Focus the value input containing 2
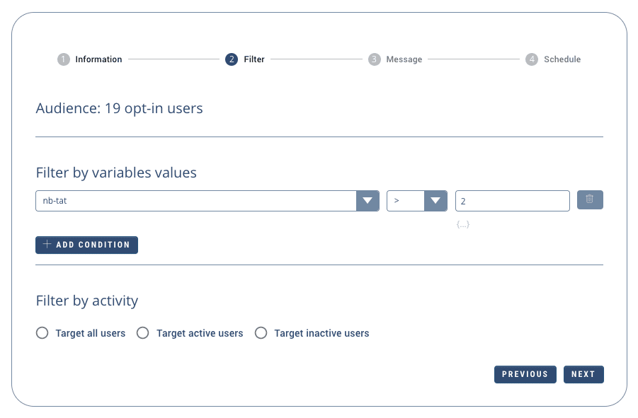The height and width of the screenshot is (418, 638). tap(512, 201)
